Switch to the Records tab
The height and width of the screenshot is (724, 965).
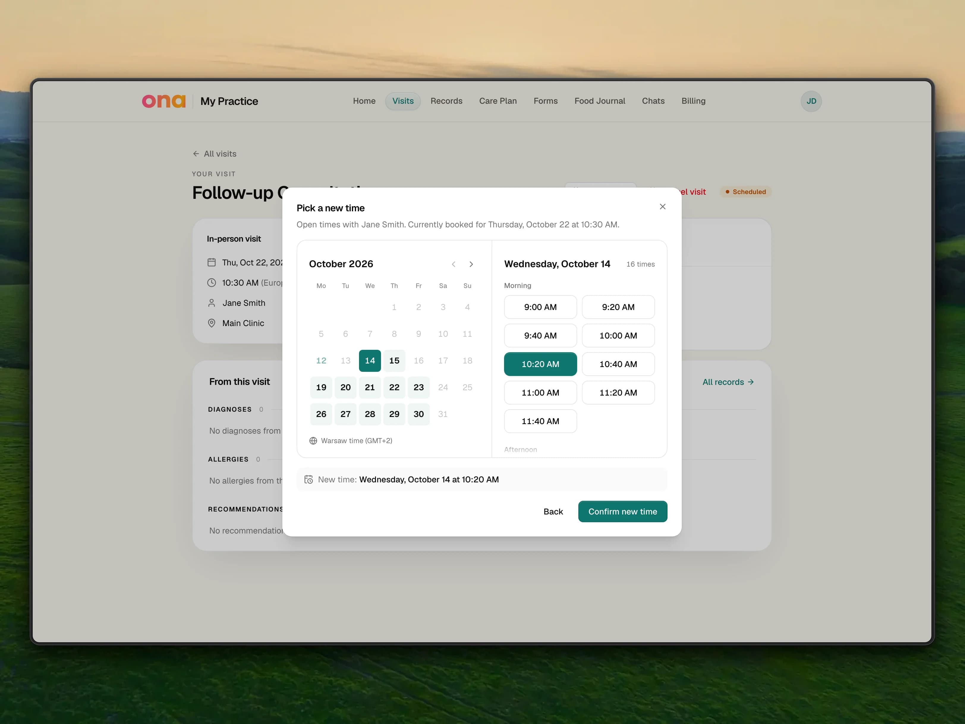tap(446, 101)
